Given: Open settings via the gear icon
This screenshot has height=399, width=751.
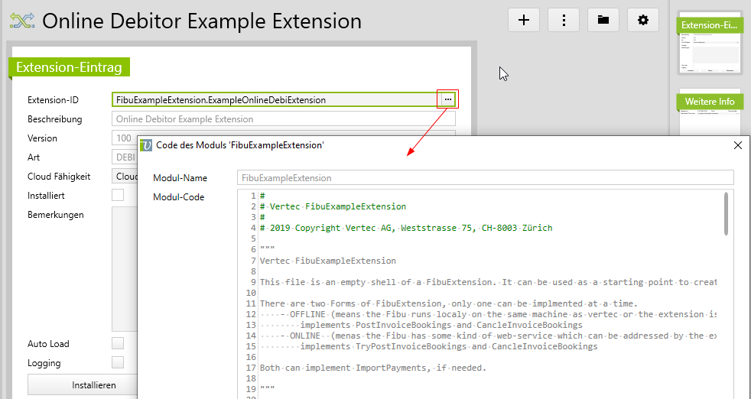Looking at the screenshot, I should [x=643, y=21].
